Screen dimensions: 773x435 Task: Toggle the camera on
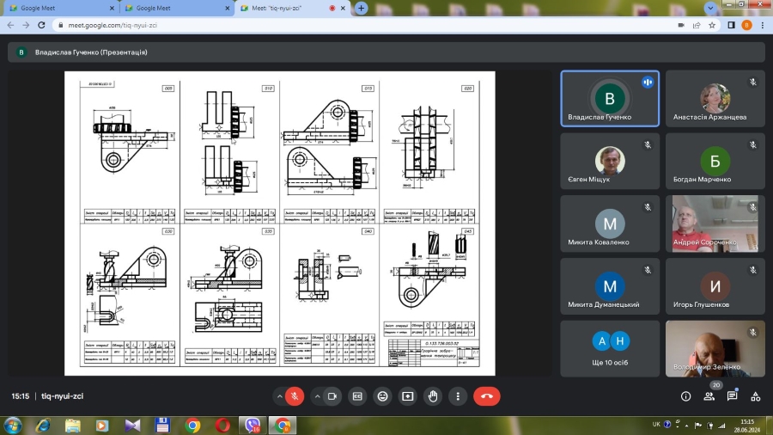(x=332, y=396)
